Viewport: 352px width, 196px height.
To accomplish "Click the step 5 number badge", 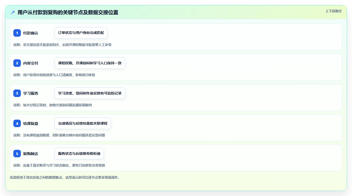I will click(17, 154).
